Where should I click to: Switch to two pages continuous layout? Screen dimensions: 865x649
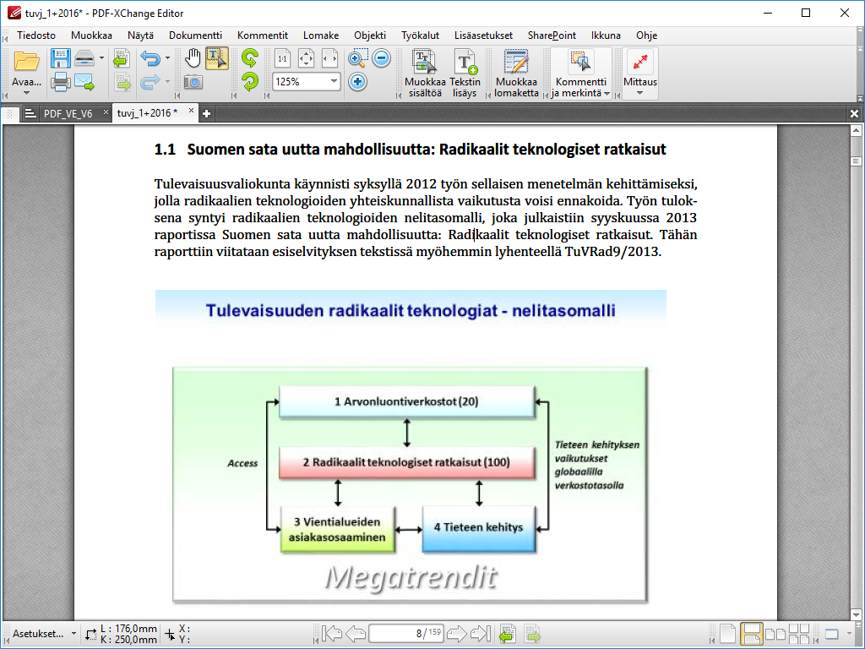coord(799,634)
